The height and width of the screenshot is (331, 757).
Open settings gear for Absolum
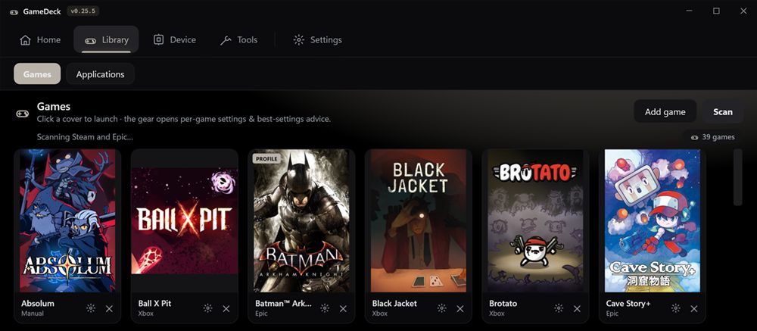[x=91, y=308]
